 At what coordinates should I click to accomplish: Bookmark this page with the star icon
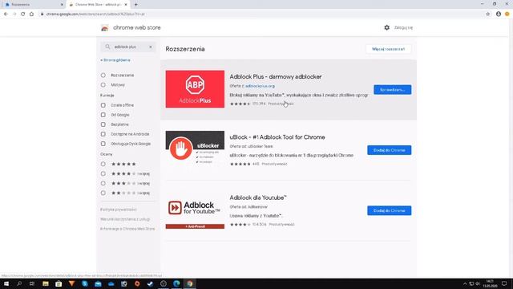click(x=488, y=14)
